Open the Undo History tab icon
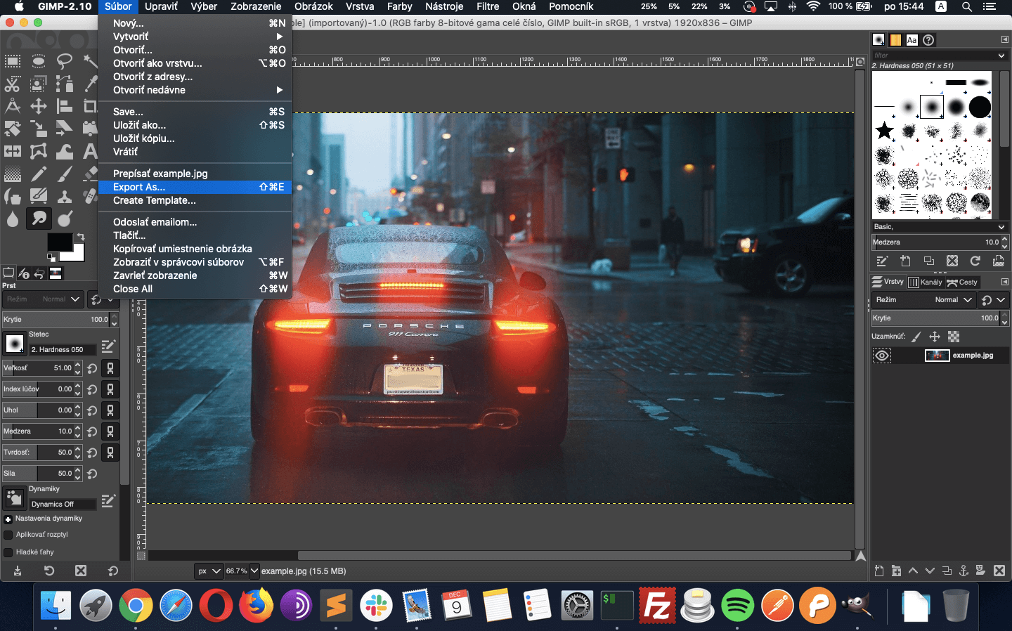This screenshot has height=631, width=1012. click(x=39, y=273)
